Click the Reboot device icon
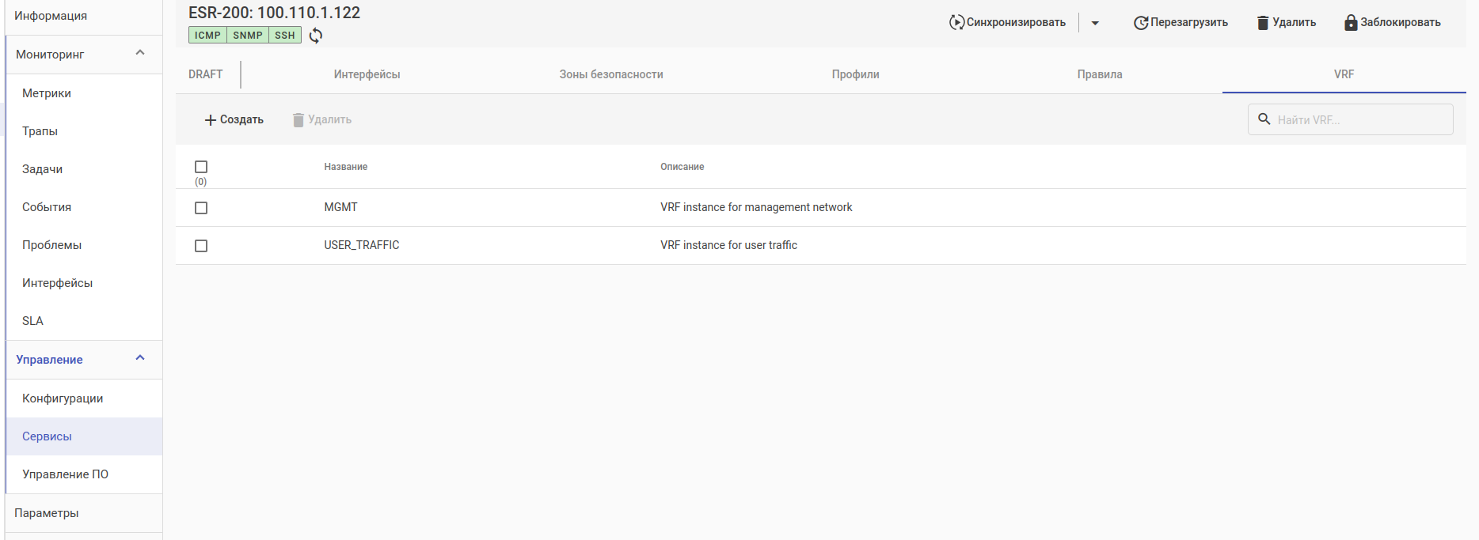Viewport: 1479px width, 540px height. coord(1140,23)
